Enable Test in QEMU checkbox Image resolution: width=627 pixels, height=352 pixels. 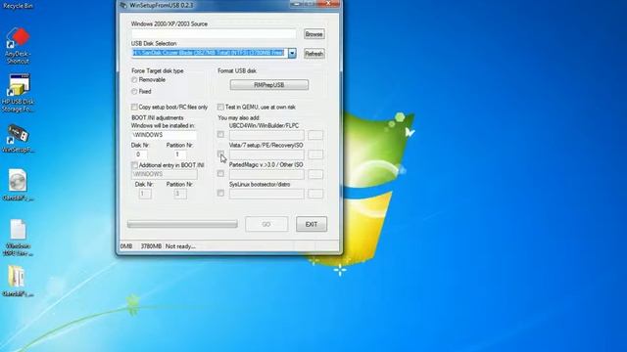(x=220, y=107)
